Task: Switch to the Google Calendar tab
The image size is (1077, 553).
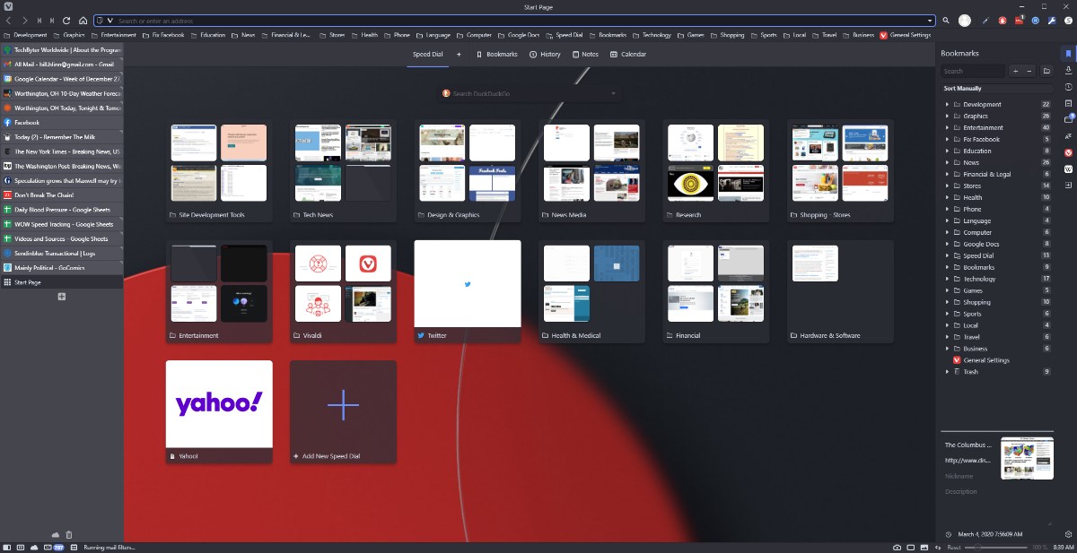Action: 62,79
